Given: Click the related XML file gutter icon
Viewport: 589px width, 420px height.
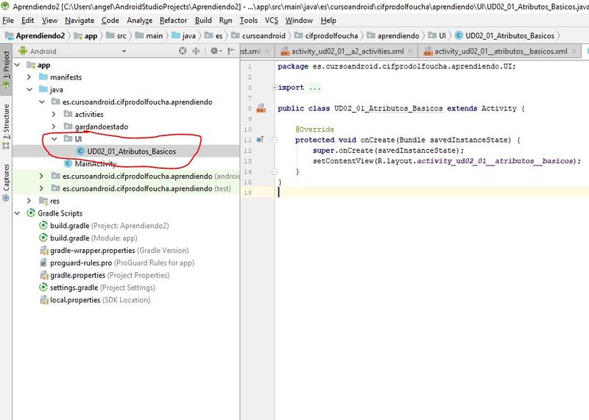Looking at the screenshot, I should tap(261, 108).
